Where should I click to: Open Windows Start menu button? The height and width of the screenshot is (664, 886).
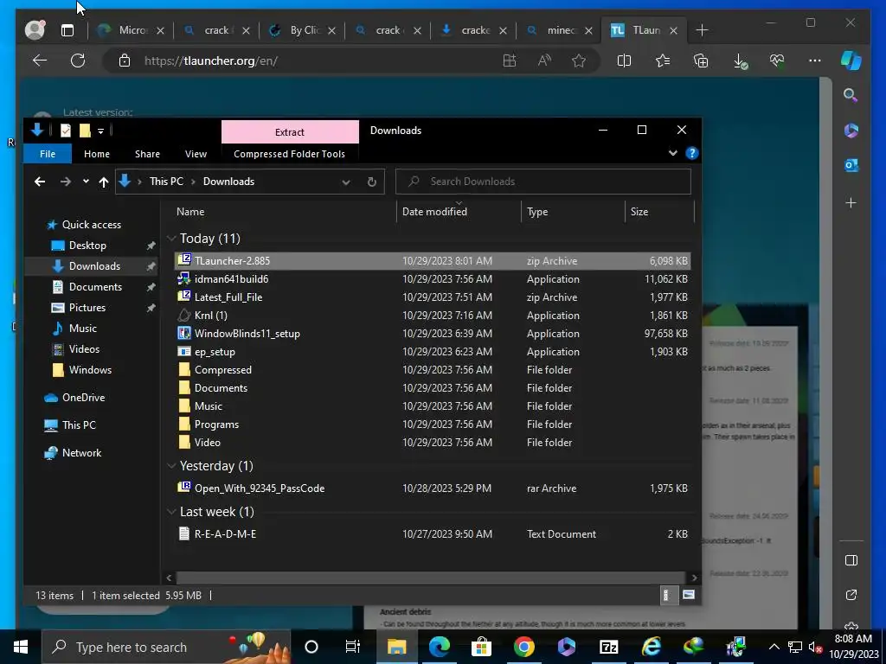pyautogui.click(x=21, y=647)
